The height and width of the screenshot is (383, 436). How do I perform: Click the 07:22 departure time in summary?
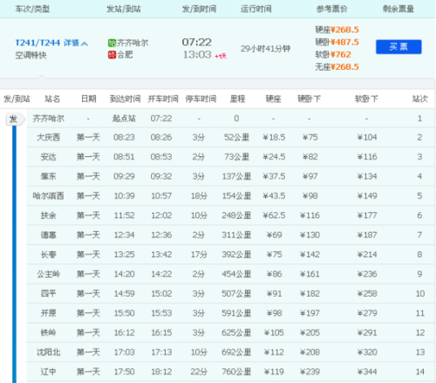pos(197,43)
